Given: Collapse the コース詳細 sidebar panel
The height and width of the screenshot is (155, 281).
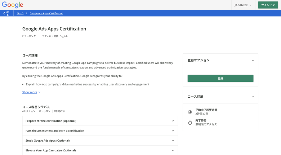Looking at the screenshot, I should (x=253, y=97).
